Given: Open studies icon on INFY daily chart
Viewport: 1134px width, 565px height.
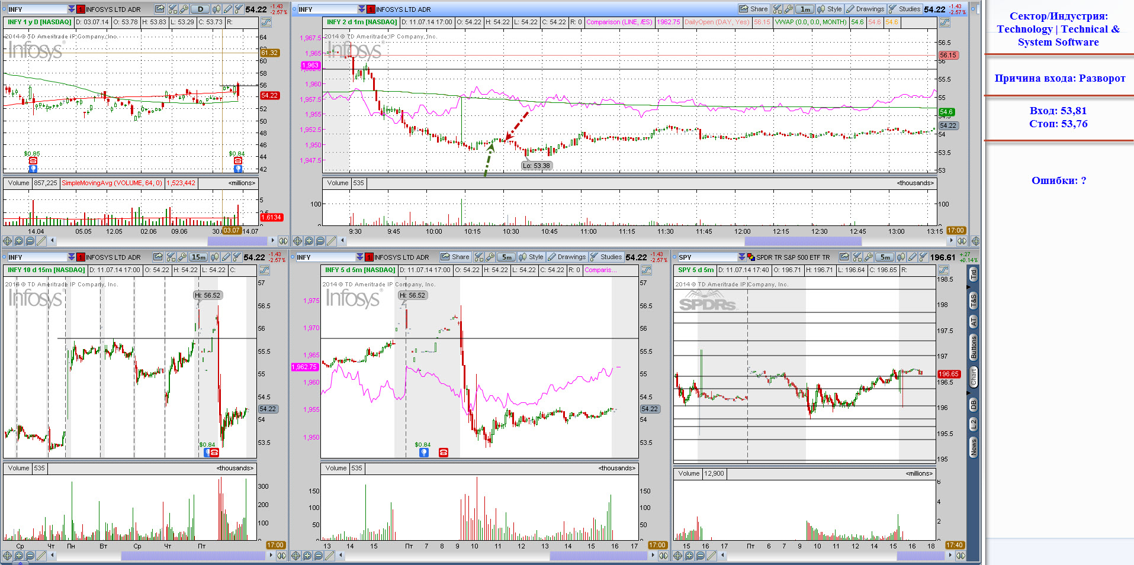Looking at the screenshot, I should [x=239, y=9].
